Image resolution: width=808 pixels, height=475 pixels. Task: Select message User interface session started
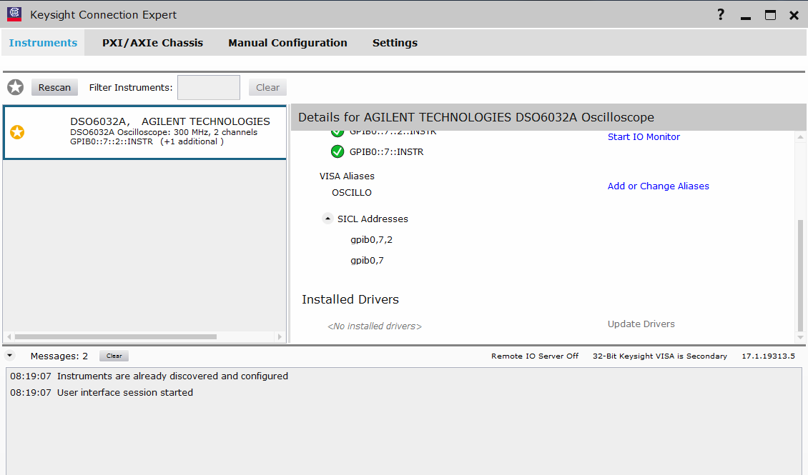125,393
